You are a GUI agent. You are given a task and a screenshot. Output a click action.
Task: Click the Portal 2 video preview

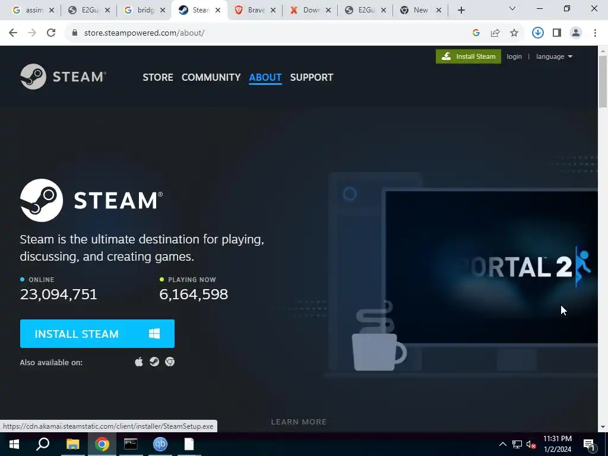(x=492, y=268)
